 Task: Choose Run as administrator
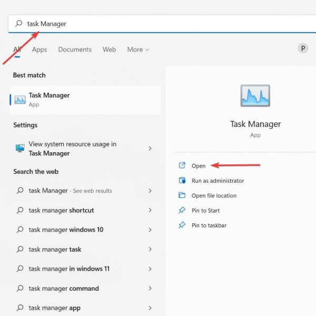[218, 181]
